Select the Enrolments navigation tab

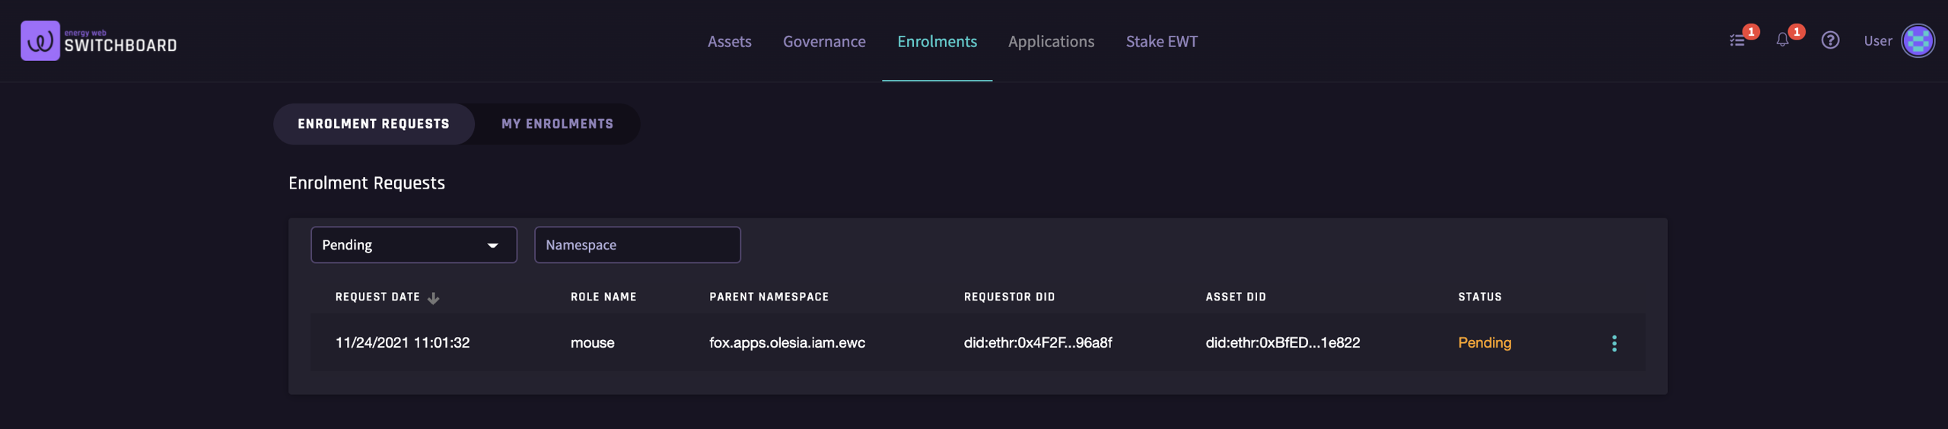pyautogui.click(x=937, y=42)
